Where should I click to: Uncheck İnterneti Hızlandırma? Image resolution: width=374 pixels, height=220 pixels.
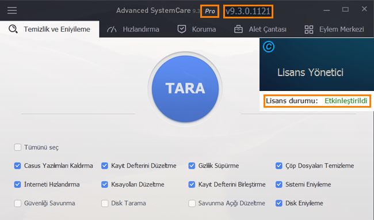coord(18,184)
